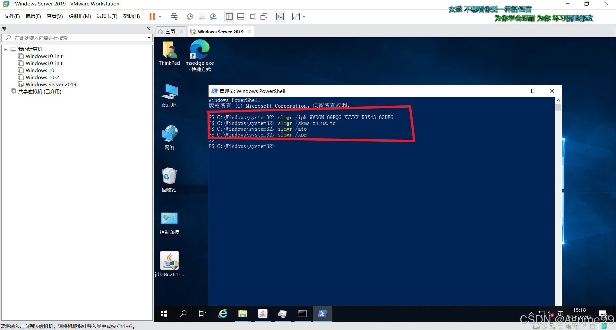Open the 编辑(E) menu
Image resolution: width=616 pixels, height=330 pixels.
click(x=33, y=16)
